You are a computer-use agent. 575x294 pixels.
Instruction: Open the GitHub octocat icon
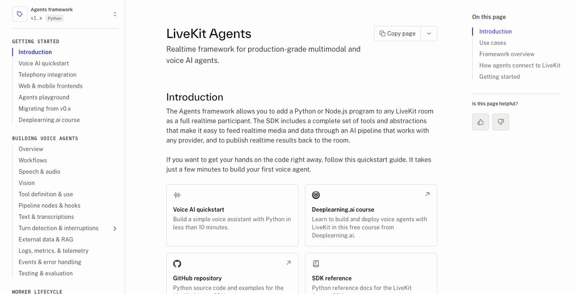pos(177,263)
